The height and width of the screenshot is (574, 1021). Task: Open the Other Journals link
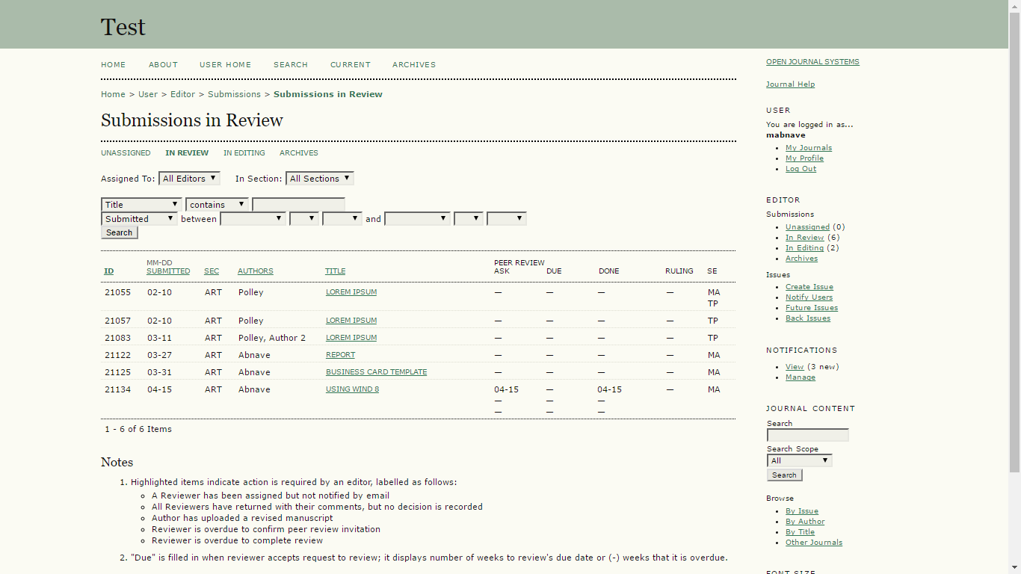pos(814,543)
